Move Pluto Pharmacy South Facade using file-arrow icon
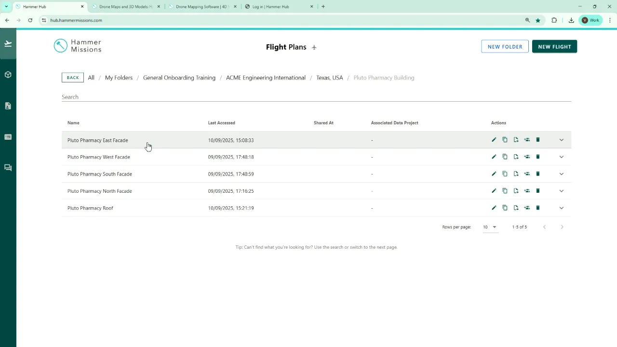 click(x=516, y=174)
